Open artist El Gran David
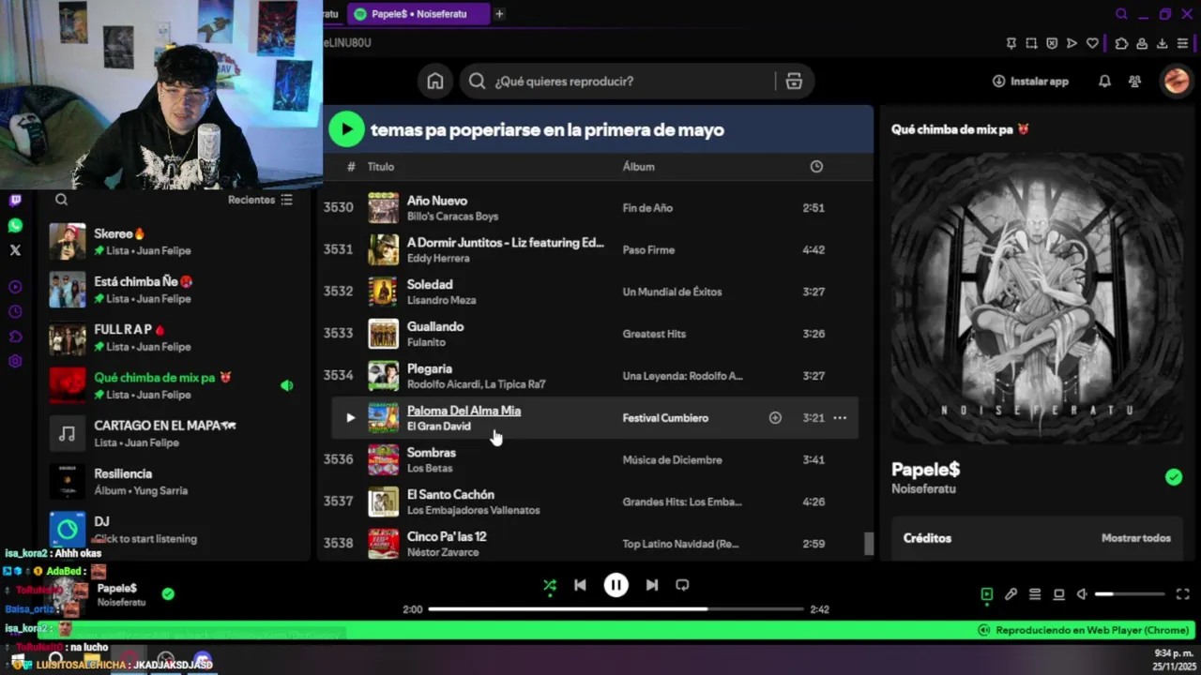This screenshot has height=675, width=1201. [x=438, y=427]
